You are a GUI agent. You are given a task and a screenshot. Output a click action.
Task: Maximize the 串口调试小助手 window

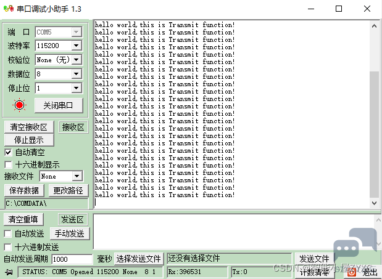tap(339, 9)
